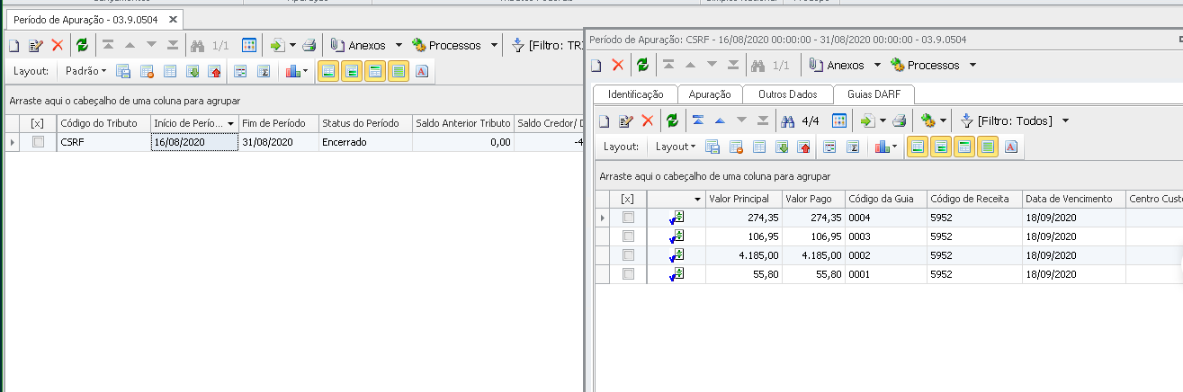Viewport: 1183px width, 392px height.
Task: Delete the record with the red X in the main period list toolbar
Action: pyautogui.click(x=58, y=45)
